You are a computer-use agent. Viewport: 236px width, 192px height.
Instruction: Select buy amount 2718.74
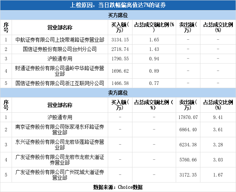pyautogui.click(x=120, y=49)
